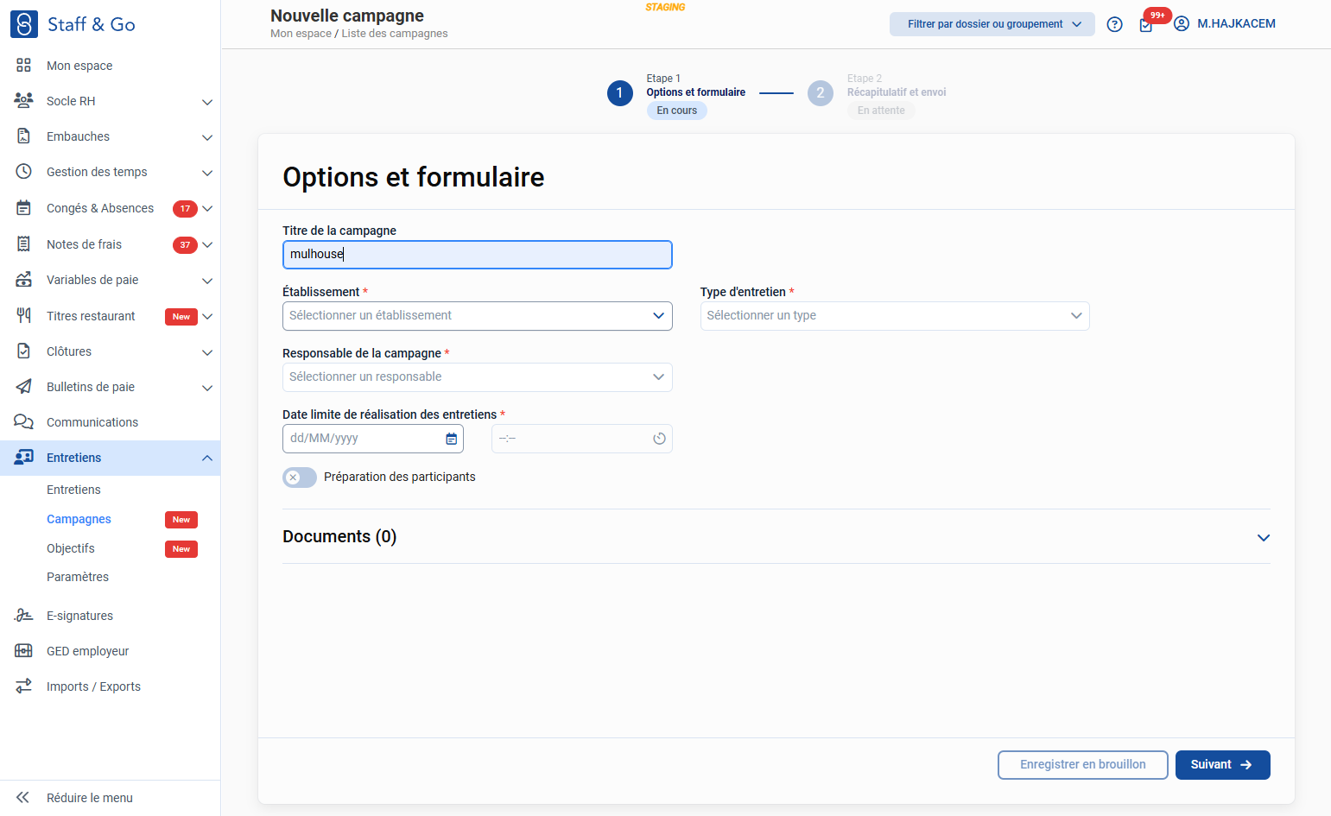Open tasks icon with 99+ badge

[1146, 25]
